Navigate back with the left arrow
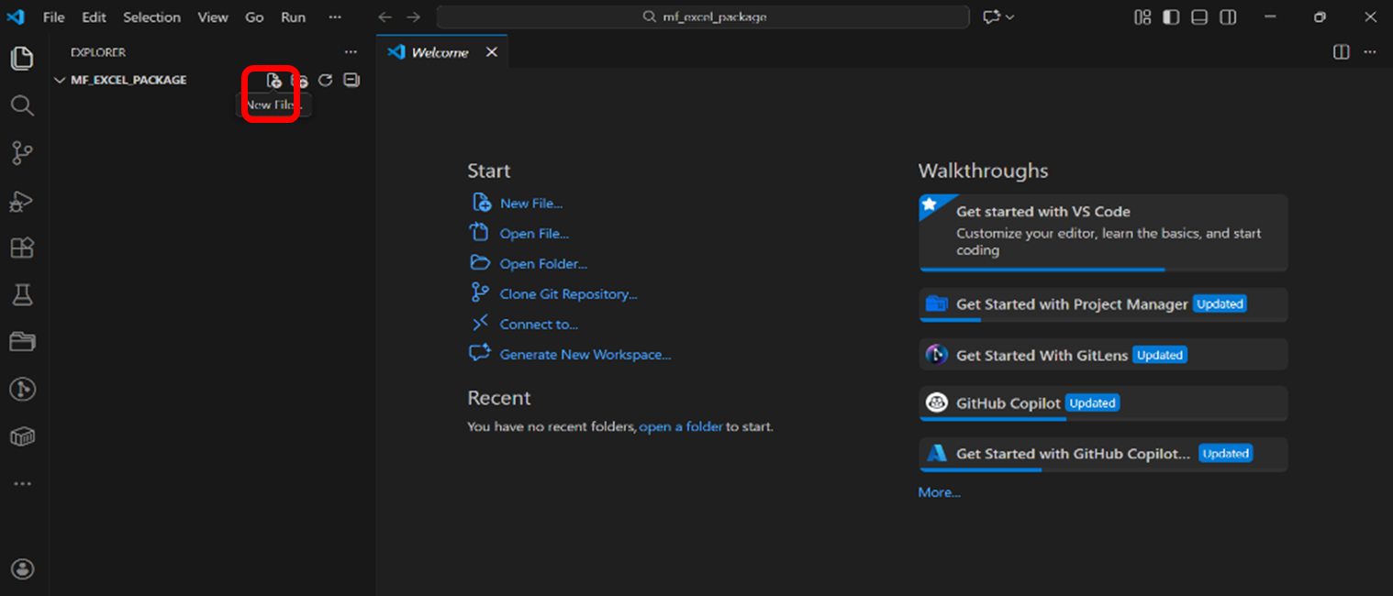Screen dimensions: 1393x596 pos(385,17)
